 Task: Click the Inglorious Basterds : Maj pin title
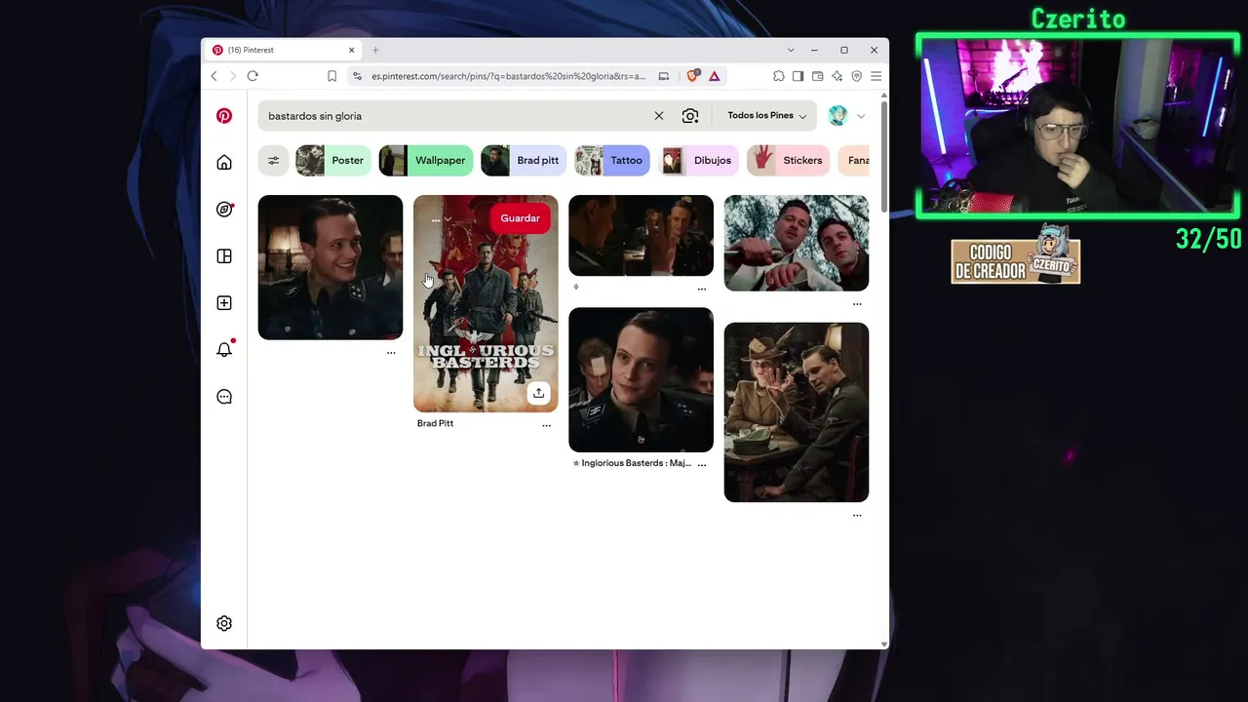pyautogui.click(x=636, y=463)
